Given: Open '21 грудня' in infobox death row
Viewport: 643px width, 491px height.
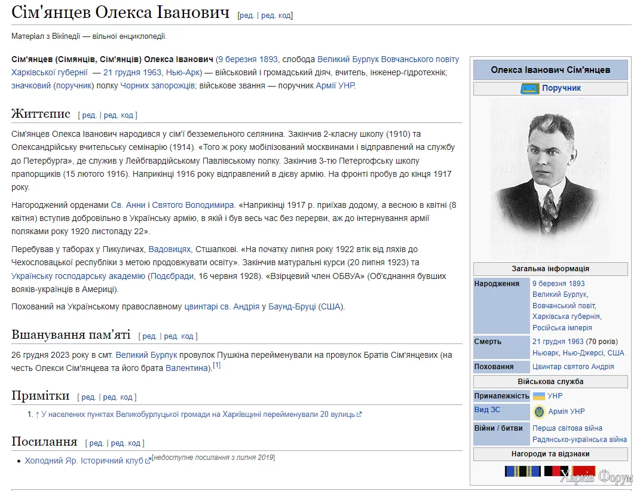Looking at the screenshot, I should (549, 342).
